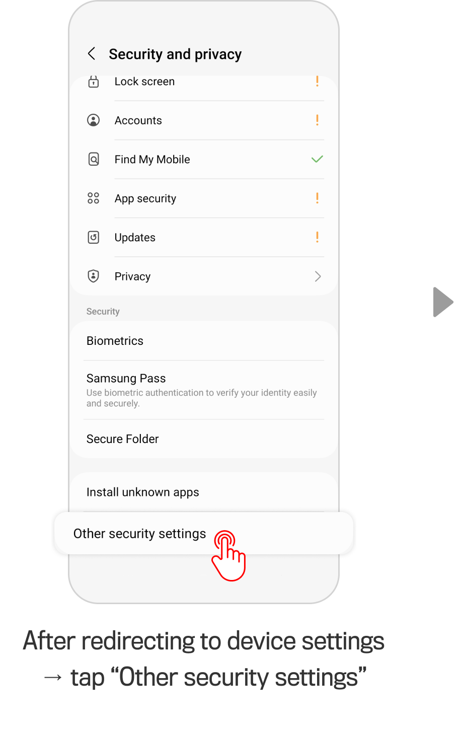462x731 pixels.
Task: Tap the Security and privacy title
Action: tap(175, 54)
